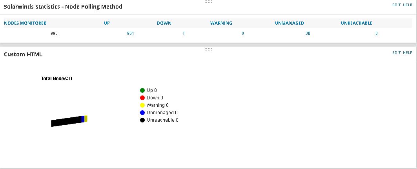Click EDIT on Custom HTML widget
Image resolution: width=417 pixels, height=169 pixels.
click(397, 52)
